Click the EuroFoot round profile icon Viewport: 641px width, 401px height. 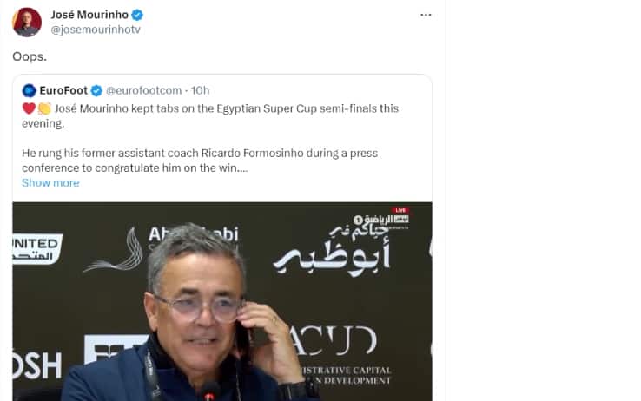(x=29, y=90)
